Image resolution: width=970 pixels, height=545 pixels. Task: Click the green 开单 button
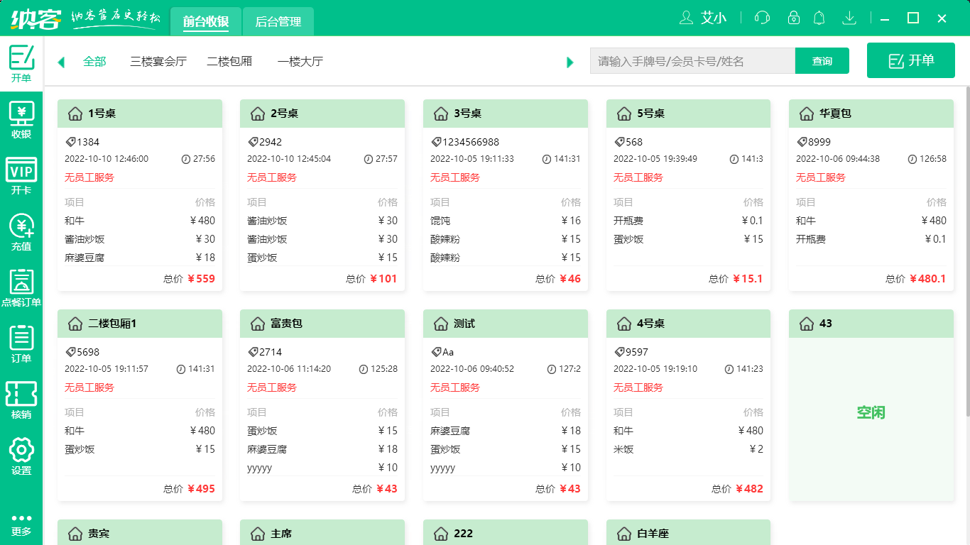point(911,60)
